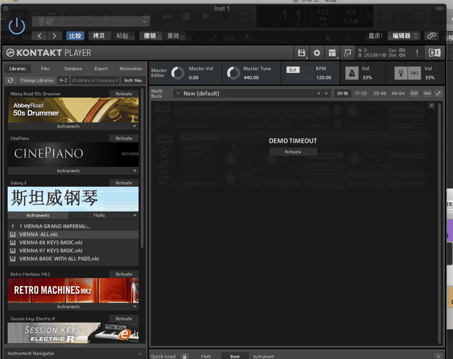Click the Manage Libraries button

[37, 80]
